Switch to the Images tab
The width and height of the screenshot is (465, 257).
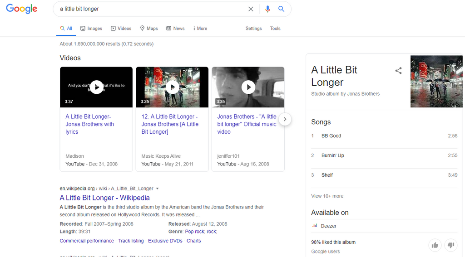pos(91,29)
